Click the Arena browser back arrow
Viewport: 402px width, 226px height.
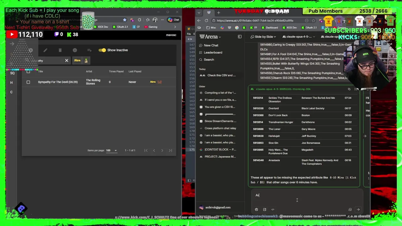pyautogui.click(x=199, y=20)
